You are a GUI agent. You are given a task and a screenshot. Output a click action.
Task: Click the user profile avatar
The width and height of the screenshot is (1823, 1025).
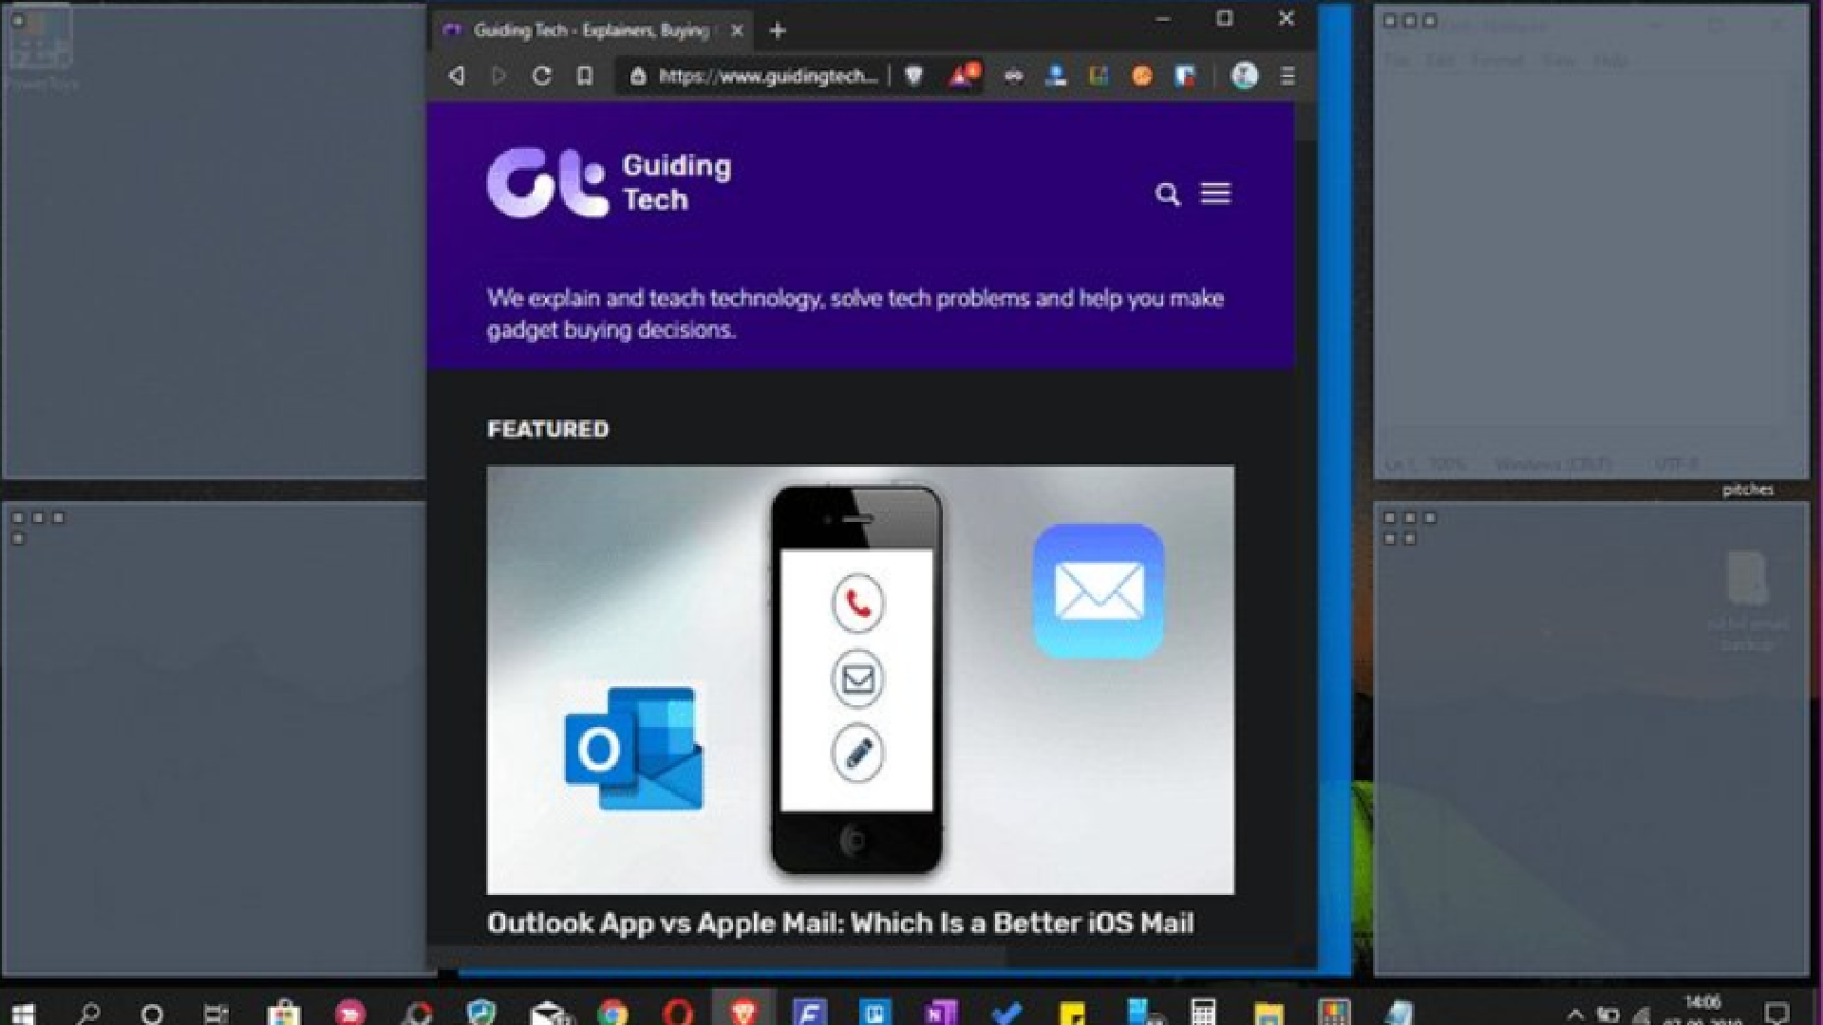tap(1244, 76)
